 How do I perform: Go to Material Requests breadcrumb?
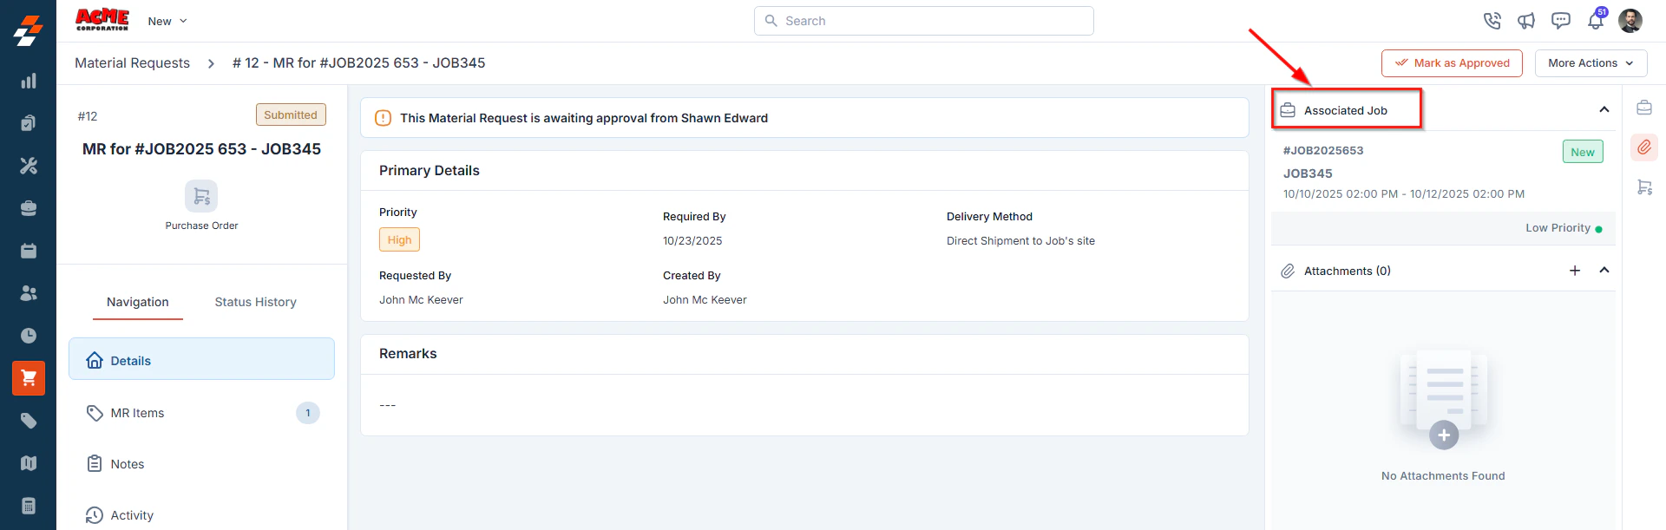pyautogui.click(x=132, y=63)
